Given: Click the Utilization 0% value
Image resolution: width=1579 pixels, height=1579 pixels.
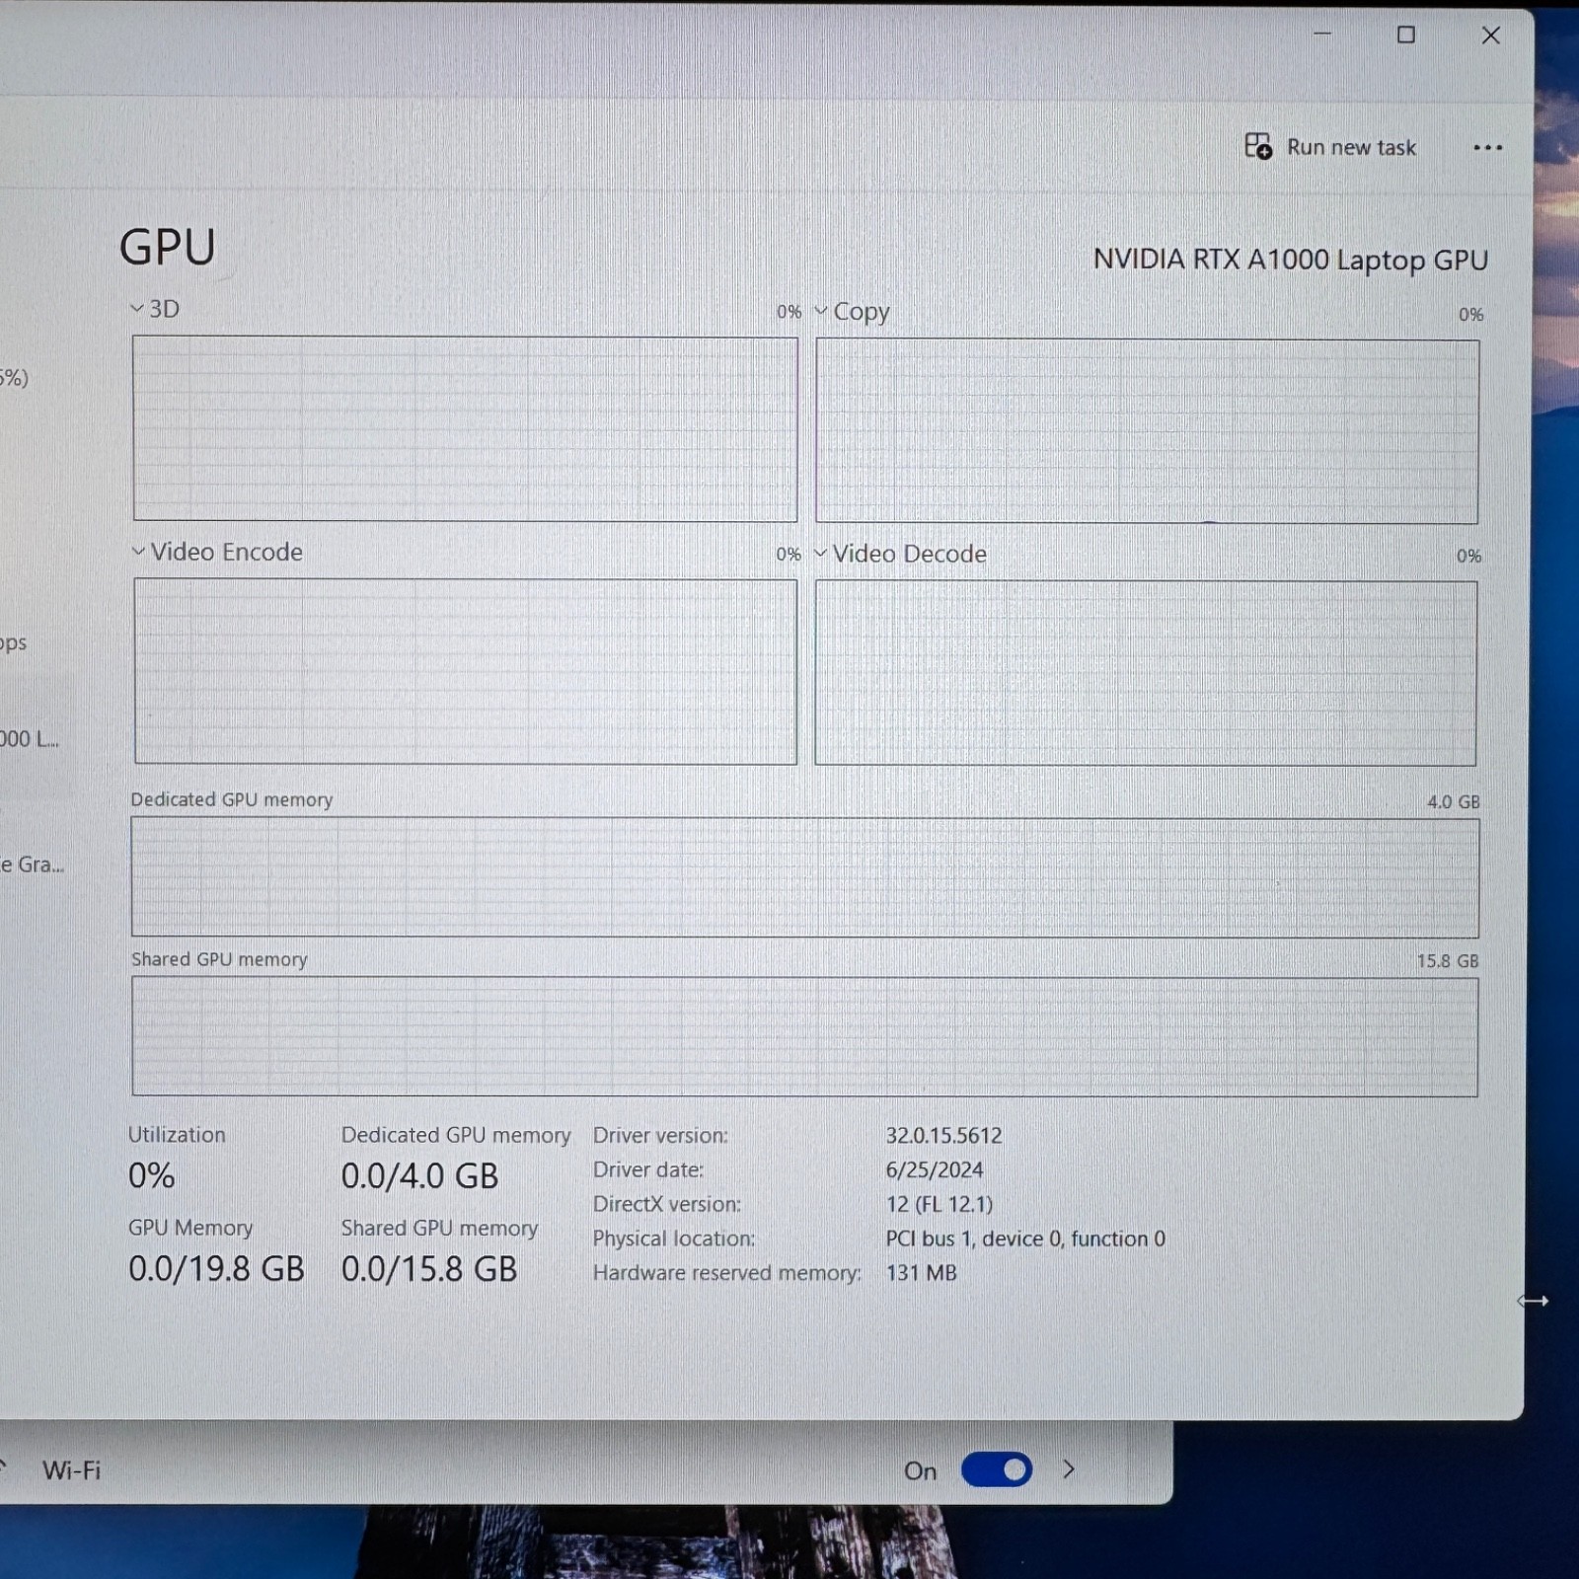Looking at the screenshot, I should click(x=151, y=1175).
